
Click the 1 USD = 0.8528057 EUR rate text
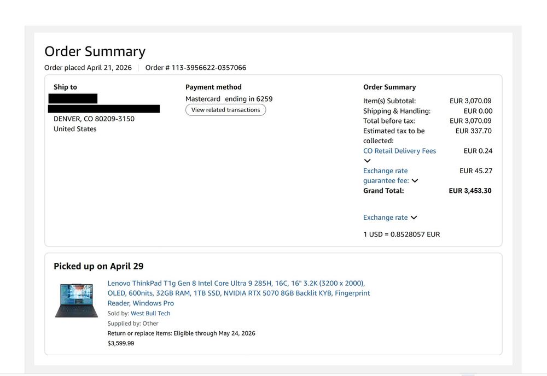(x=401, y=234)
